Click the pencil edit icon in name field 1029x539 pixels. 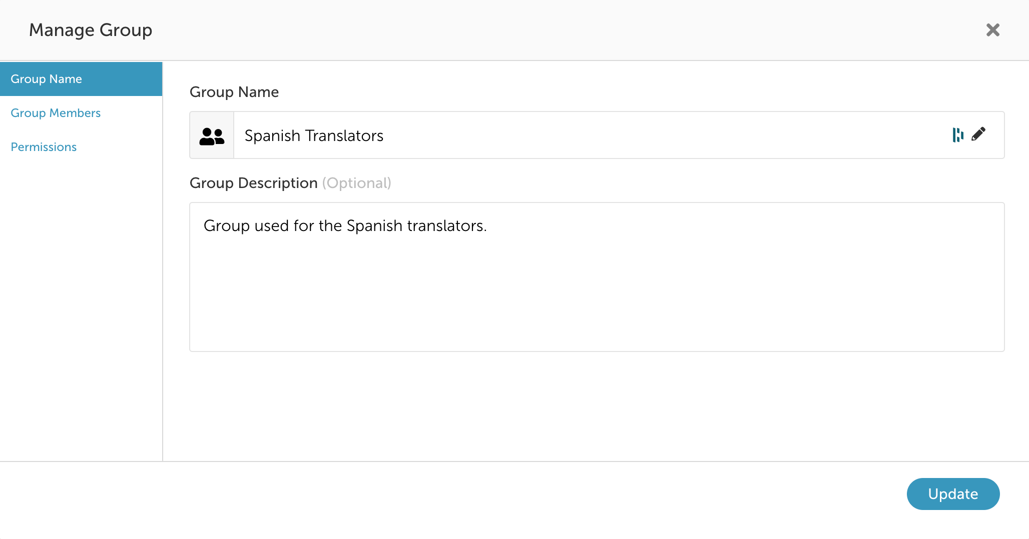pos(978,134)
